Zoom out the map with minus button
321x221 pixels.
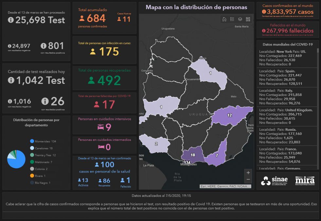click(248, 179)
